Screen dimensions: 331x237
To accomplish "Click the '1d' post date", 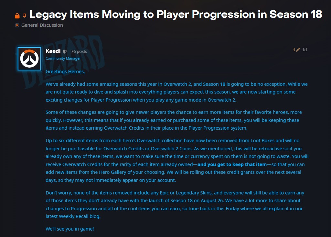I will [304, 50].
